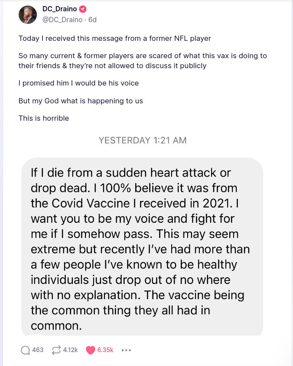Open the three-dot more options menu

tap(126, 350)
